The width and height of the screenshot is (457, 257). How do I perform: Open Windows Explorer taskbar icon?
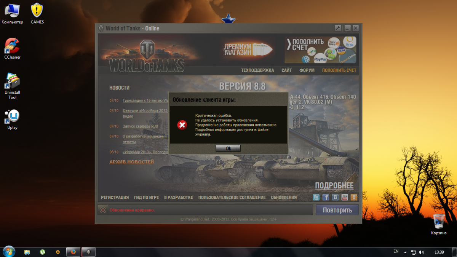pos(27,252)
